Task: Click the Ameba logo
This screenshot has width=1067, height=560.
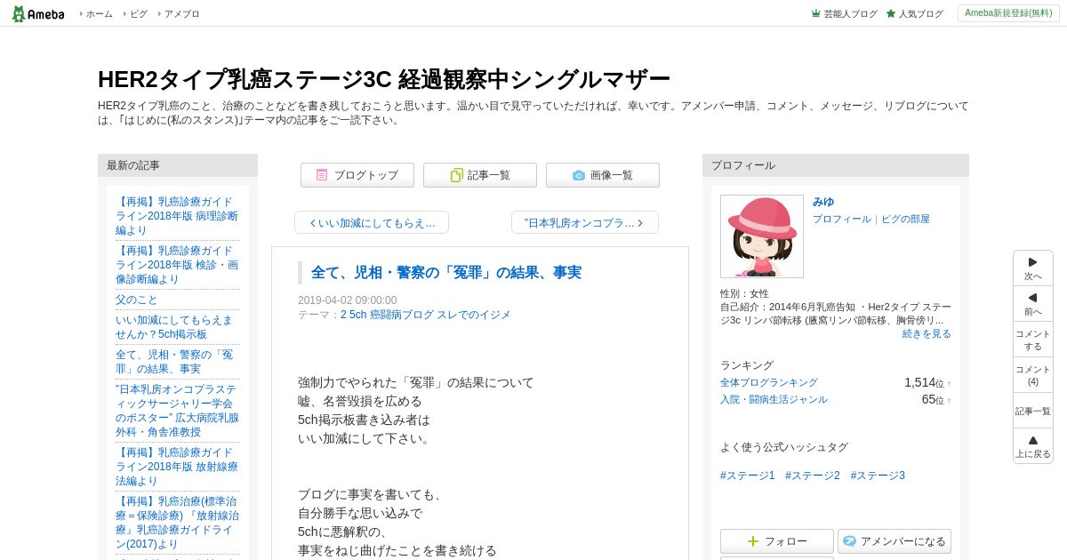Action: pos(38,13)
